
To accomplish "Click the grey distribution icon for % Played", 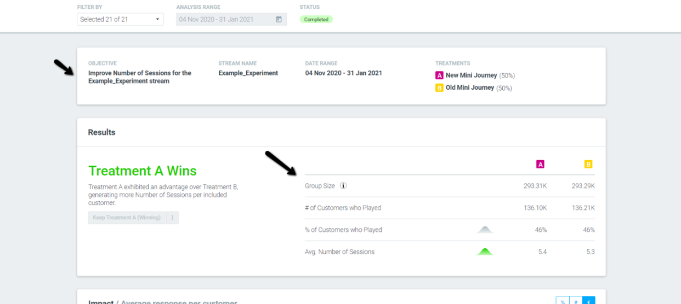I will [485, 230].
